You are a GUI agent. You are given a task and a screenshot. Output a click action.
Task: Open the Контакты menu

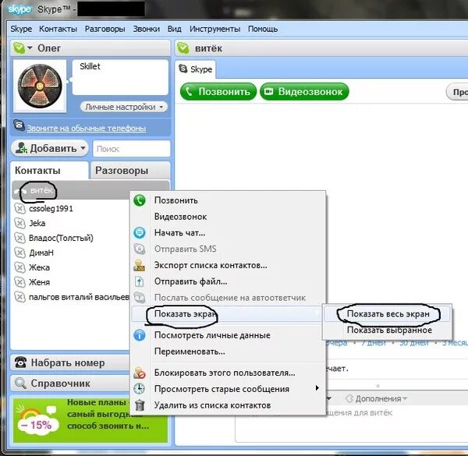[58, 29]
